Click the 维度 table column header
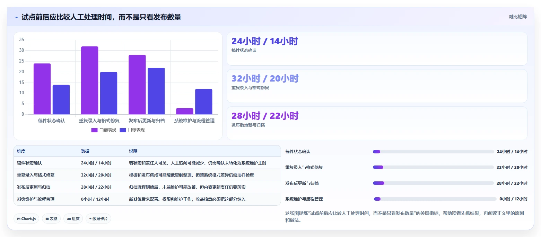This screenshot has height=237, width=541. [x=21, y=151]
